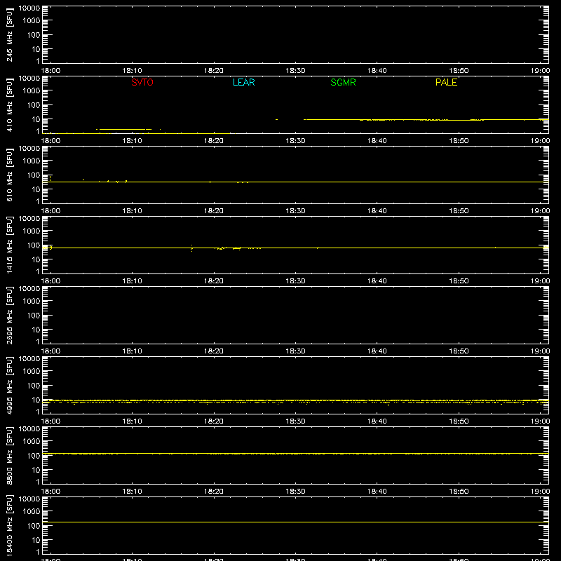Click the cyan LEAR station label

[243, 82]
